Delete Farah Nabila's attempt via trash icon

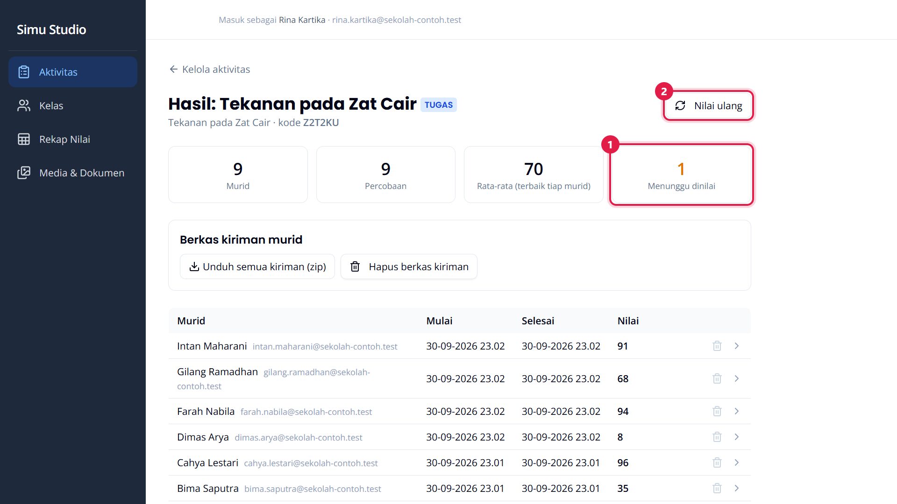pyautogui.click(x=717, y=411)
